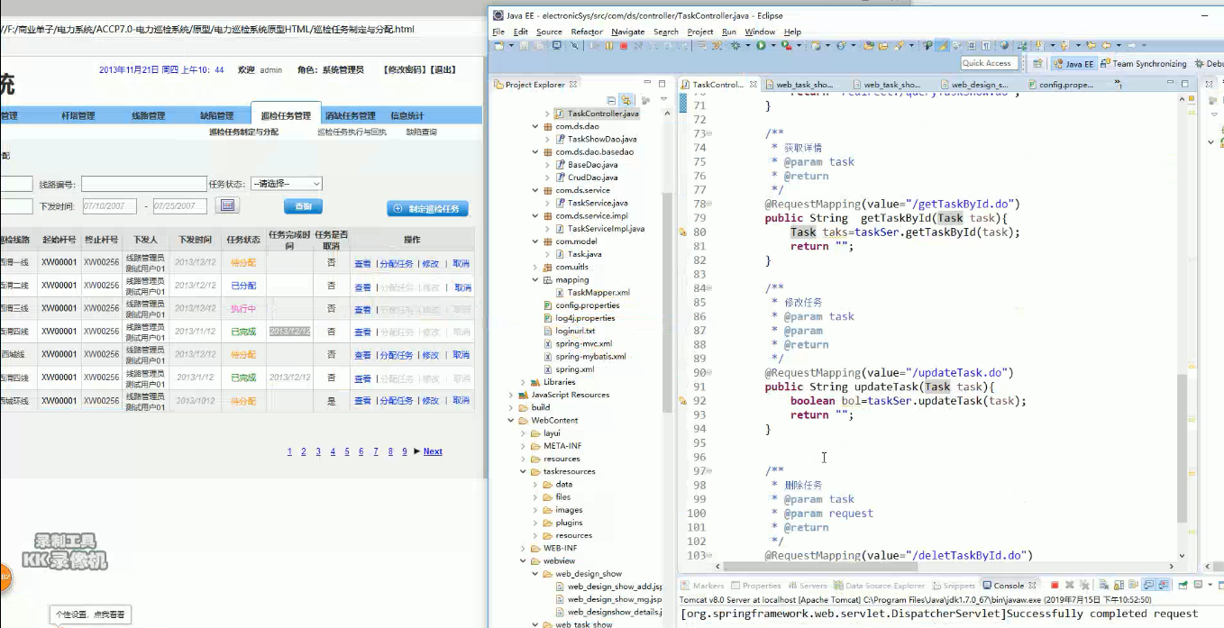Image resolution: width=1224 pixels, height=628 pixels.
Task: Click the 线路编号 input field
Action: pos(142,185)
